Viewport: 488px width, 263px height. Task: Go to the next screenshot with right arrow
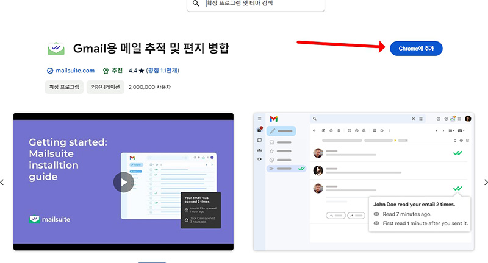486,182
